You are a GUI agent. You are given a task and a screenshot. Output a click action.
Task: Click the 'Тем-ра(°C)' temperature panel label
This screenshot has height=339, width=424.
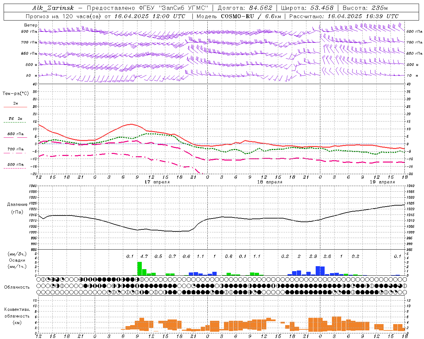(x=16, y=94)
